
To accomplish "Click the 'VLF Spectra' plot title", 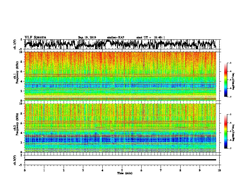I will point(35,37).
